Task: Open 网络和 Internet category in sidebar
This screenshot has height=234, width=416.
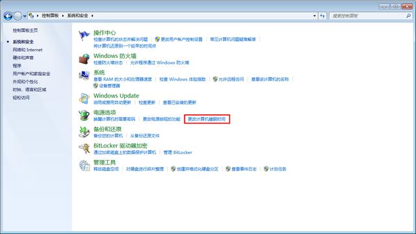Action: pos(27,49)
